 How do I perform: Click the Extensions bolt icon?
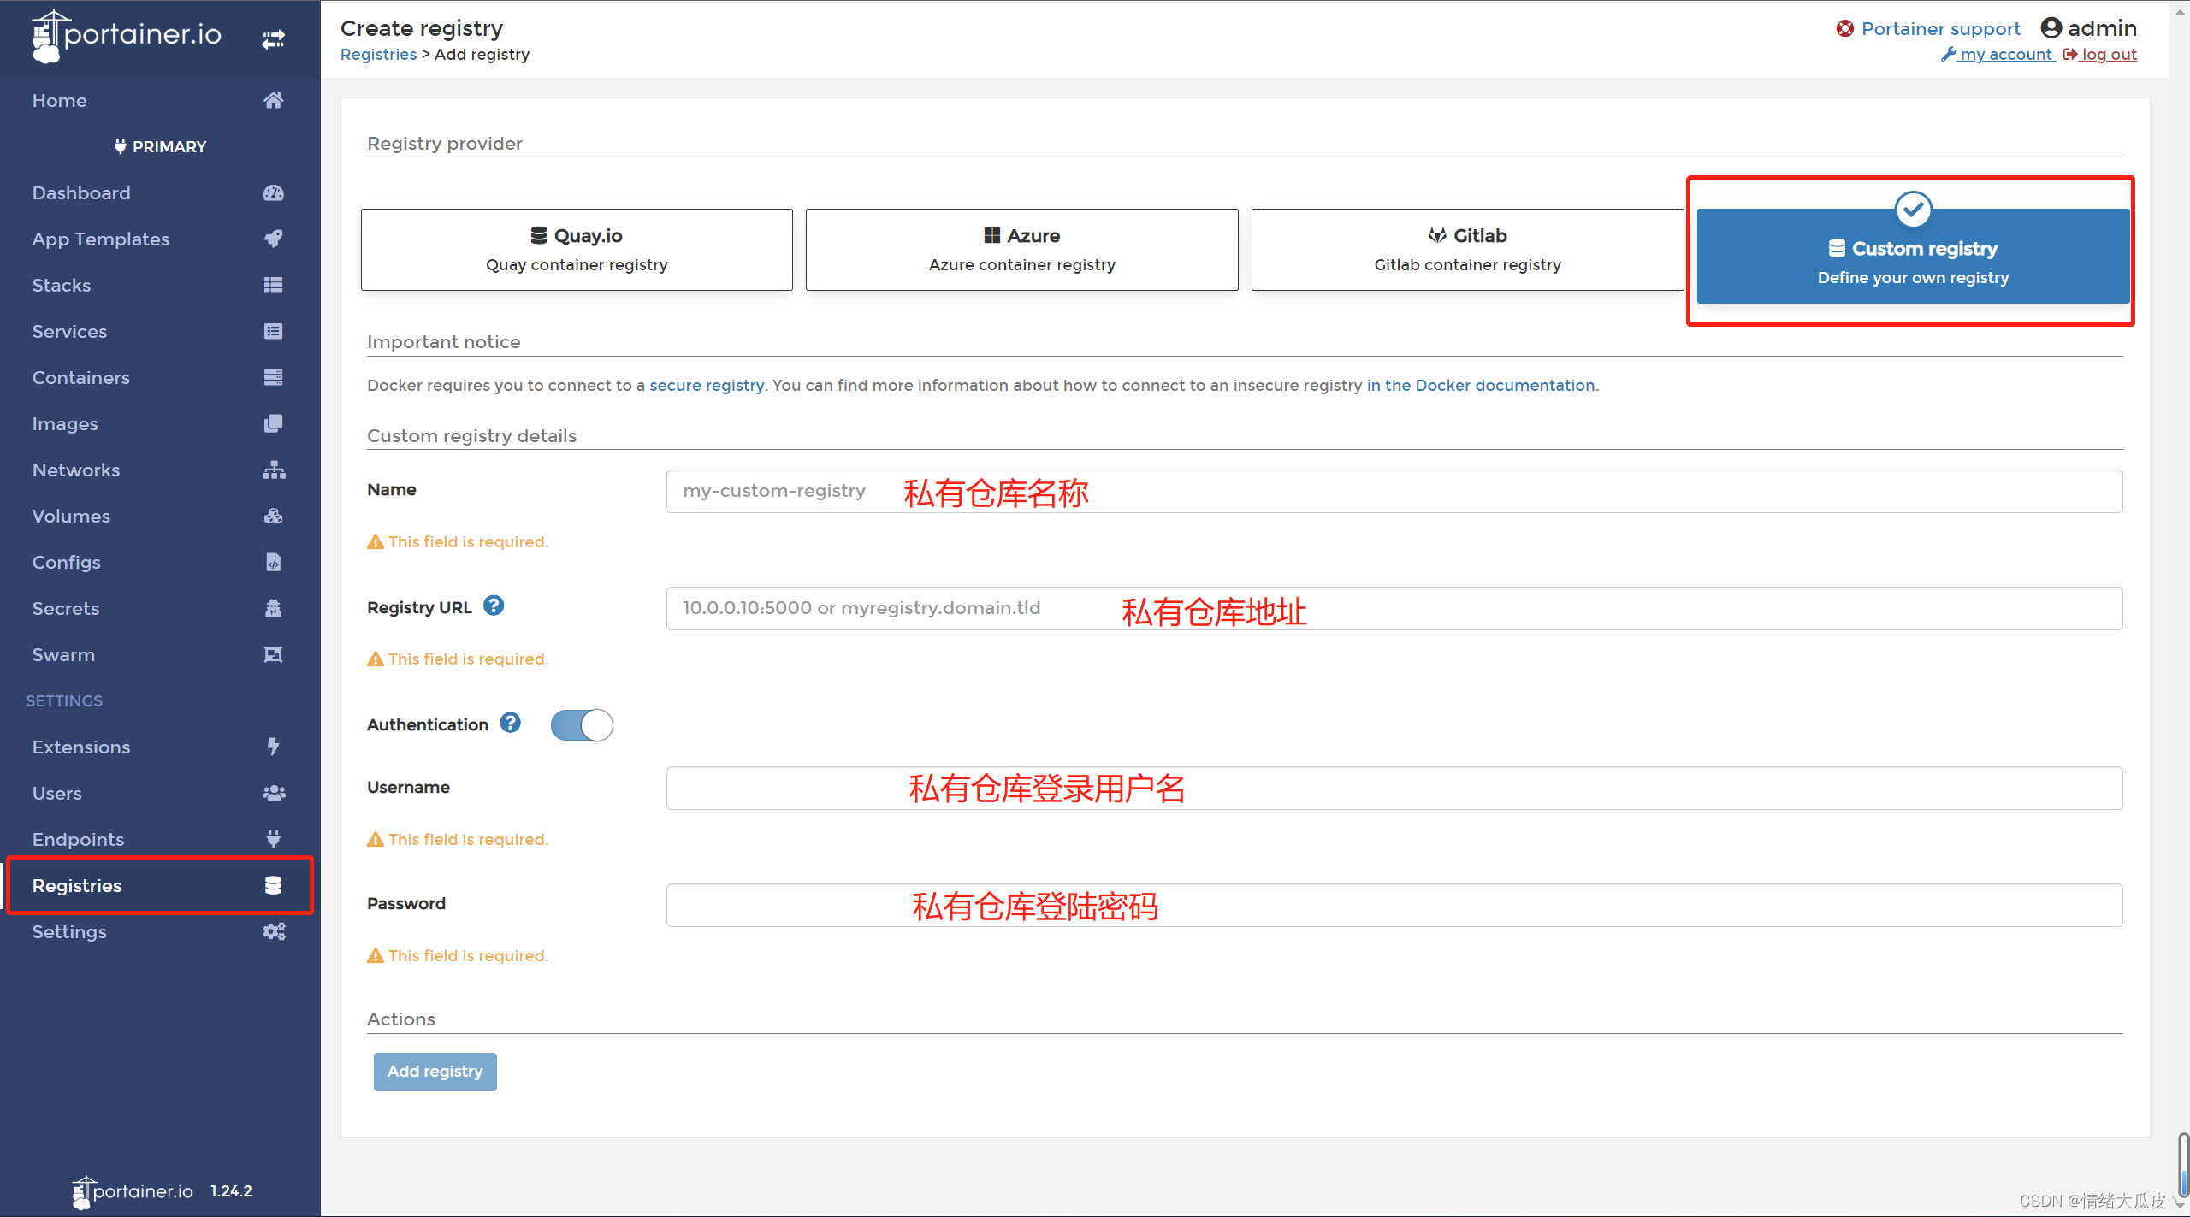273,747
